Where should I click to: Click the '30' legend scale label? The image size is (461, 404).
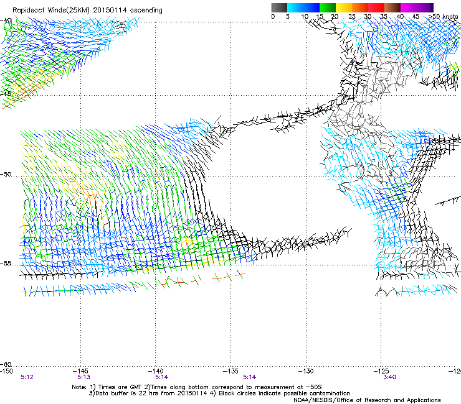point(368,17)
